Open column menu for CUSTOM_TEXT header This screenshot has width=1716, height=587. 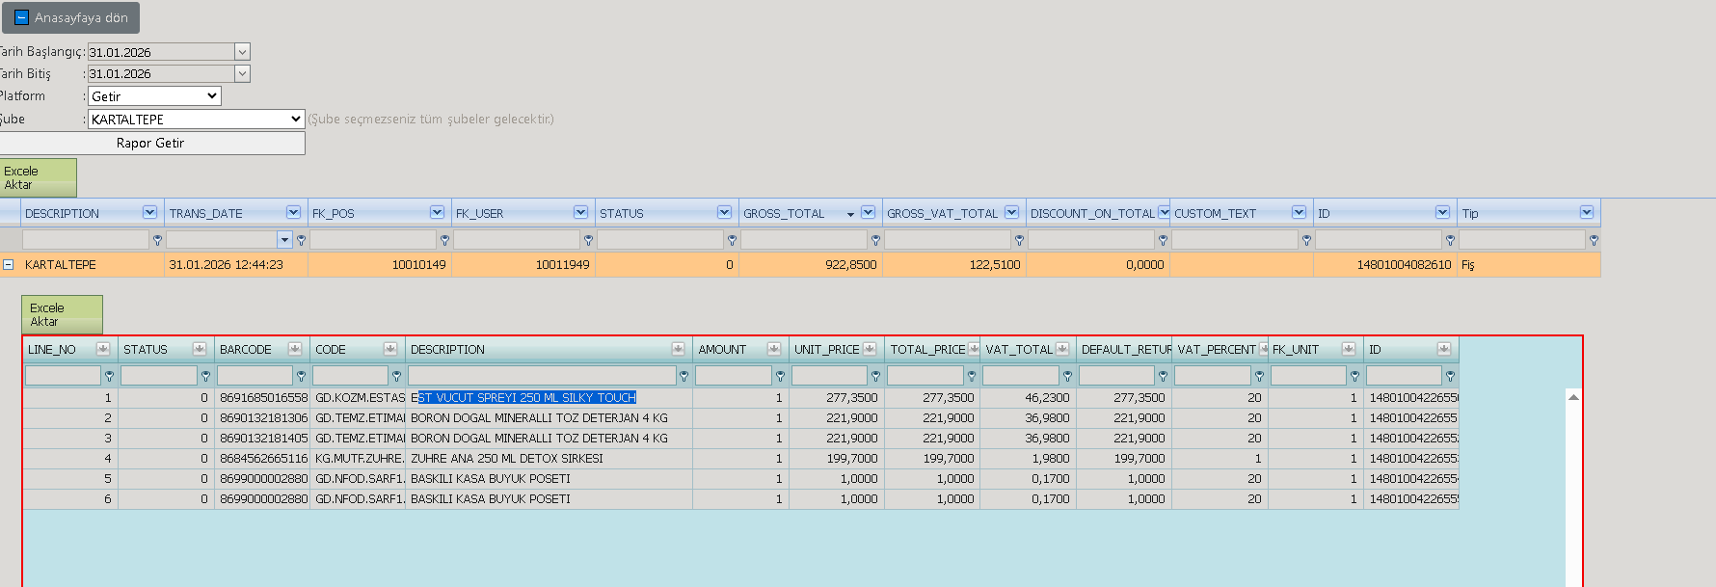click(1299, 212)
